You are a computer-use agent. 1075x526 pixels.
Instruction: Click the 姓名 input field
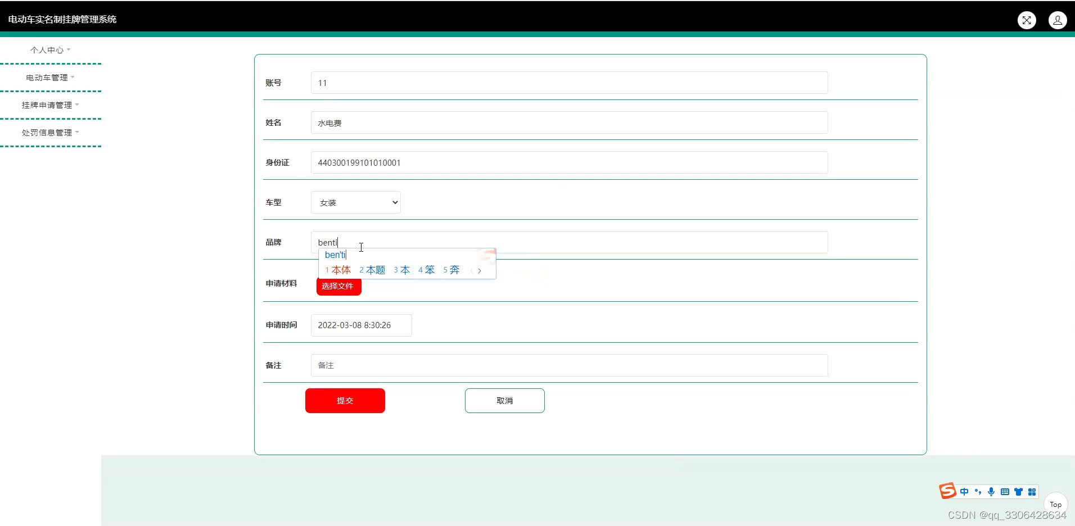(569, 123)
